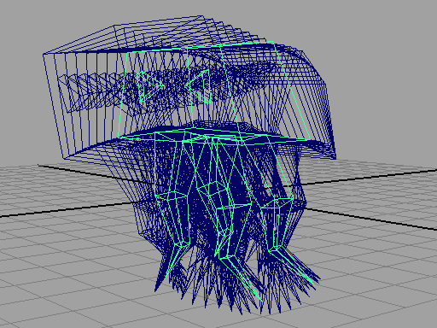Screen dimensions: 437x328
Task: Select the highlighted right foot pointed toe
Action: point(312,282)
